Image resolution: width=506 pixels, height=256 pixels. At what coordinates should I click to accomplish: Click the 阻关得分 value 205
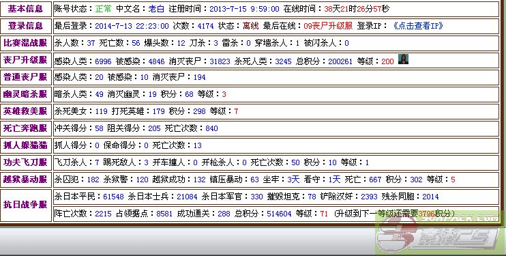pos(154,128)
